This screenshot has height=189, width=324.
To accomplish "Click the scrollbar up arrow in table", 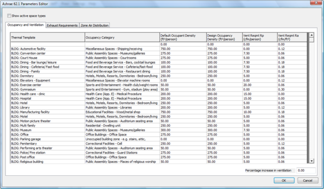I will [312, 35].
